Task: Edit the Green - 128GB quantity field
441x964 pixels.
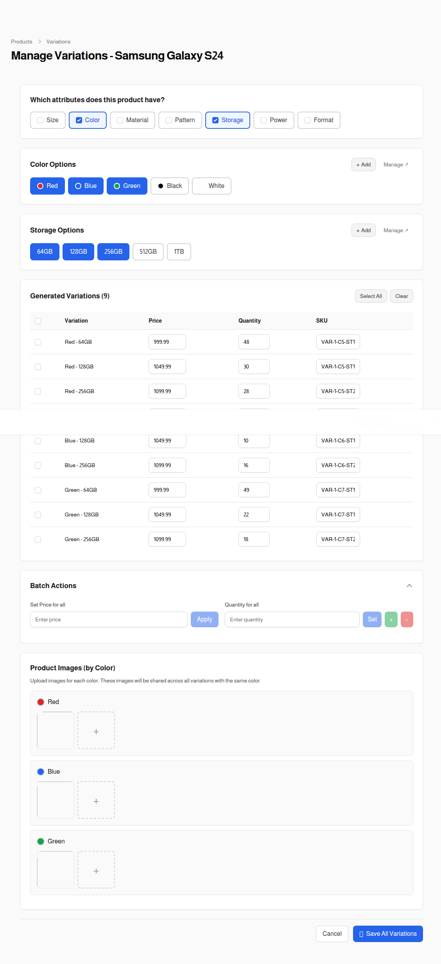Action: pos(254,514)
